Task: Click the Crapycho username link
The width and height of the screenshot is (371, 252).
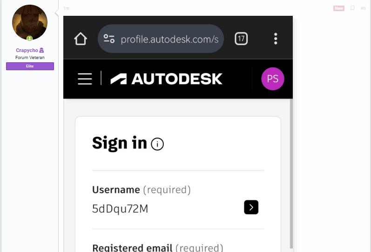Action: pyautogui.click(x=27, y=50)
